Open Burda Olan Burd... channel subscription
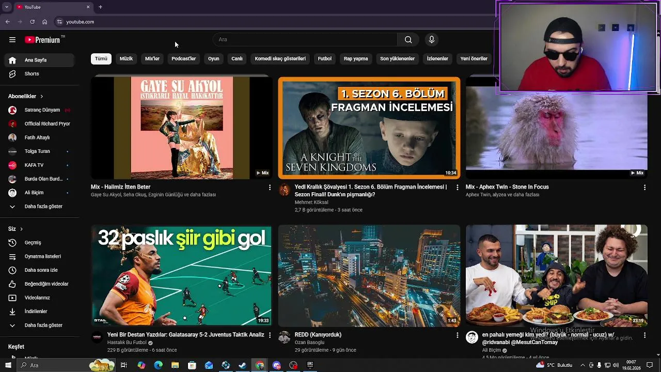The width and height of the screenshot is (661, 372). [39, 179]
